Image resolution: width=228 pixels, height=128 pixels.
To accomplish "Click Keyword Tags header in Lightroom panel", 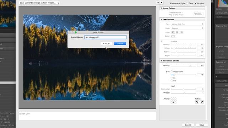I will tap(222, 26).
